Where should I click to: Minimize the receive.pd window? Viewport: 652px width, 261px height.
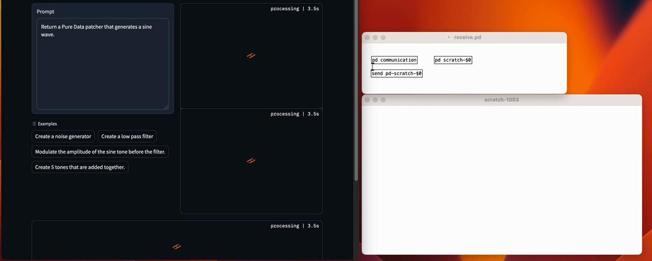coord(375,38)
